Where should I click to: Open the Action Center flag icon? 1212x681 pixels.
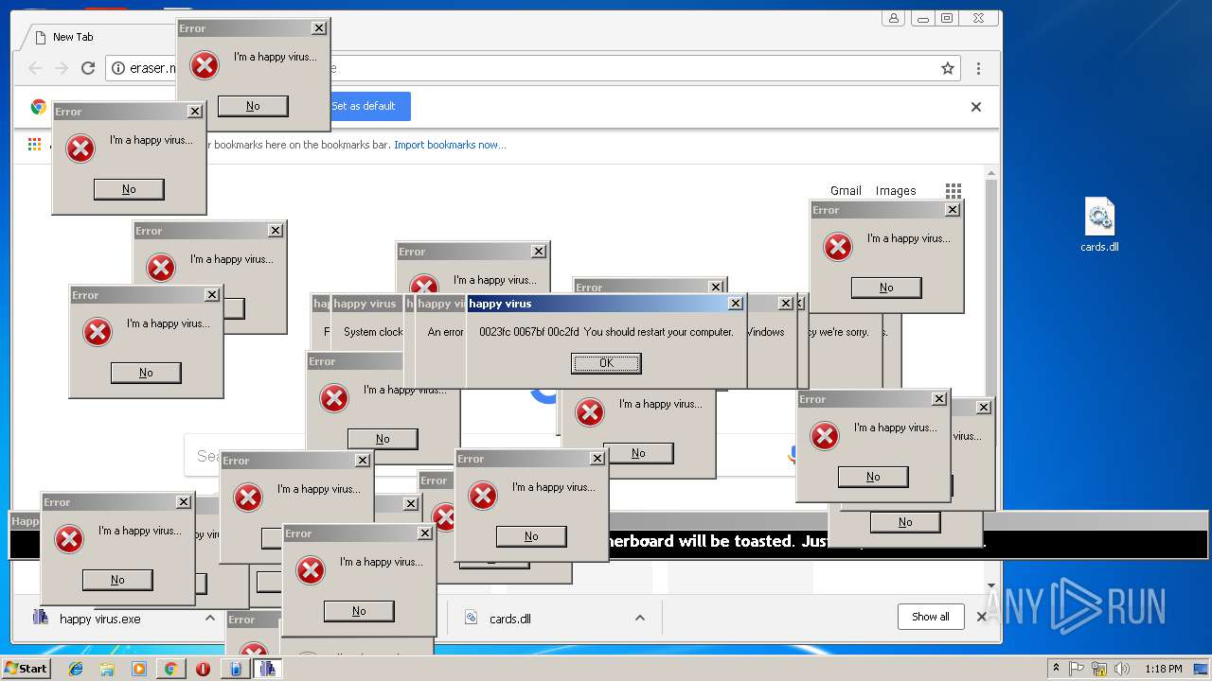[1077, 669]
